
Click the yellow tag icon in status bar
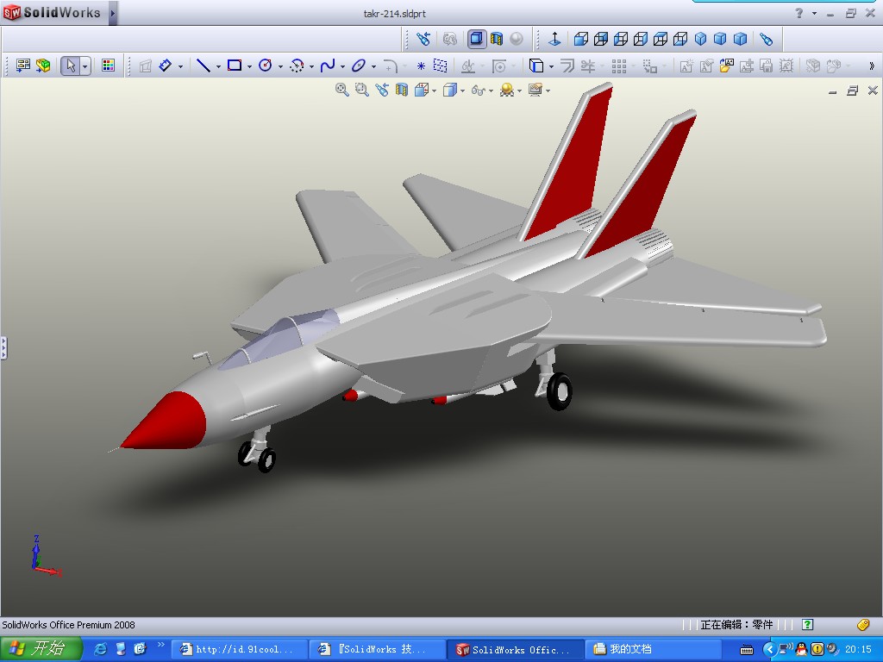[863, 624]
